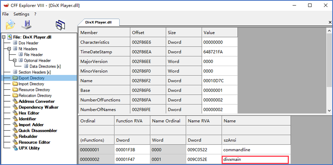Open Section Headers [x] in the tree
The height and width of the screenshot is (165, 333).
click(x=34, y=72)
